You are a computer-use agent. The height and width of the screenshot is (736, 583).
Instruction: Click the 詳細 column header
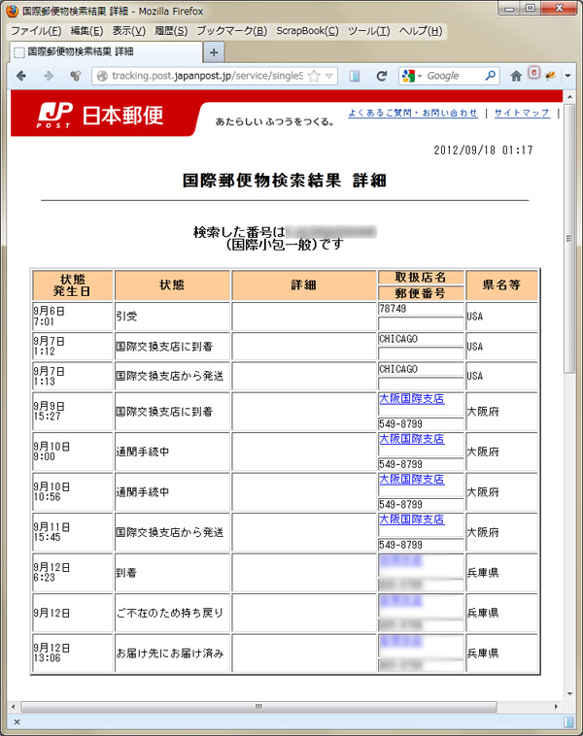[x=303, y=284]
